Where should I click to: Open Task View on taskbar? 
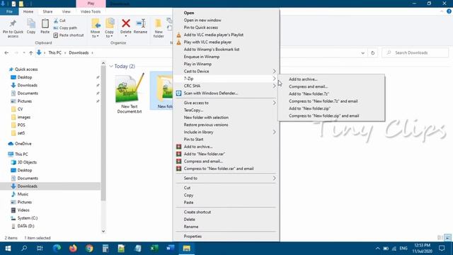(40, 249)
